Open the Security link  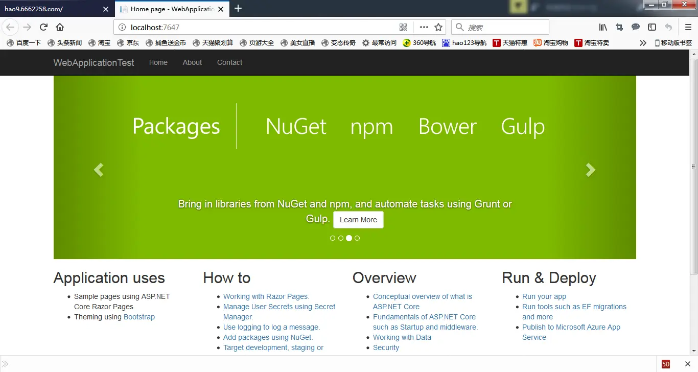(386, 347)
